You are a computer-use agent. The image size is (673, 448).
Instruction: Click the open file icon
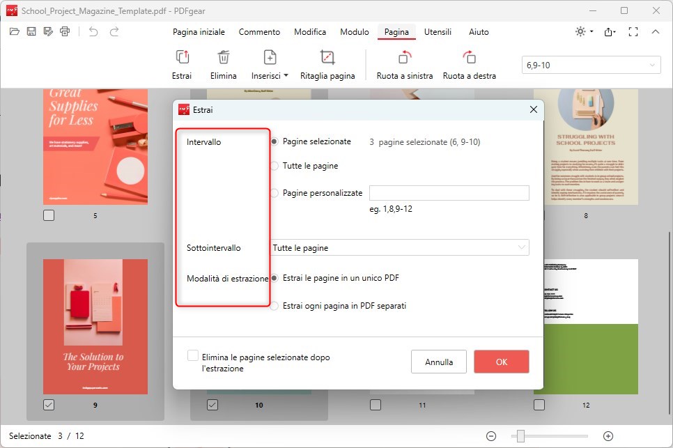click(14, 31)
